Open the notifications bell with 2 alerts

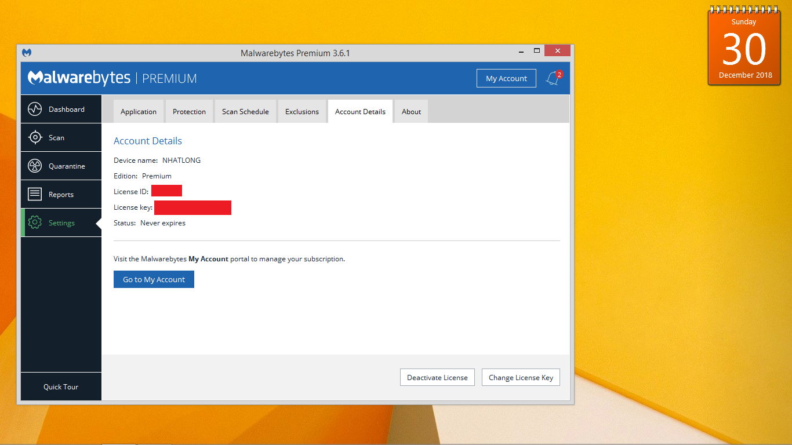tap(554, 78)
